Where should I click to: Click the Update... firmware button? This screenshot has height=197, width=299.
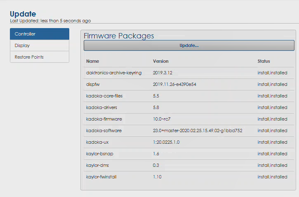(189, 45)
